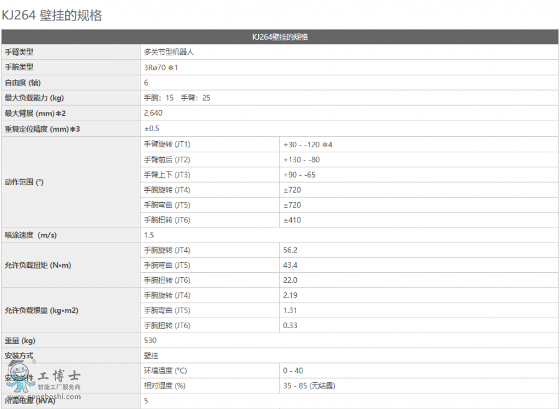Click the 动作范围 (°) row label

point(26,182)
